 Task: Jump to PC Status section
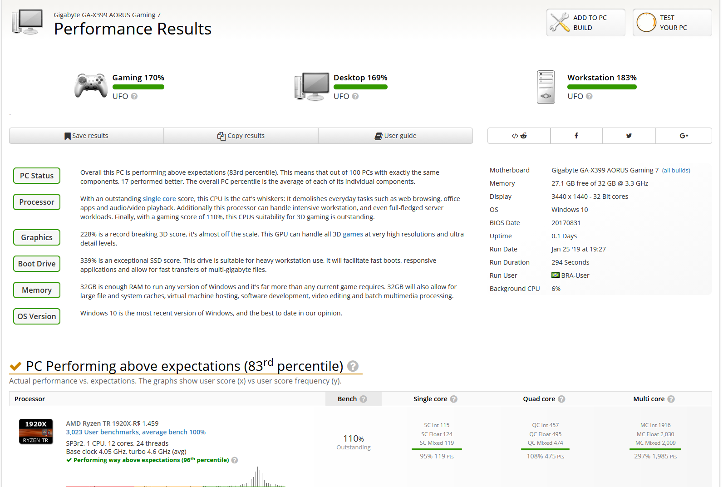pos(37,176)
